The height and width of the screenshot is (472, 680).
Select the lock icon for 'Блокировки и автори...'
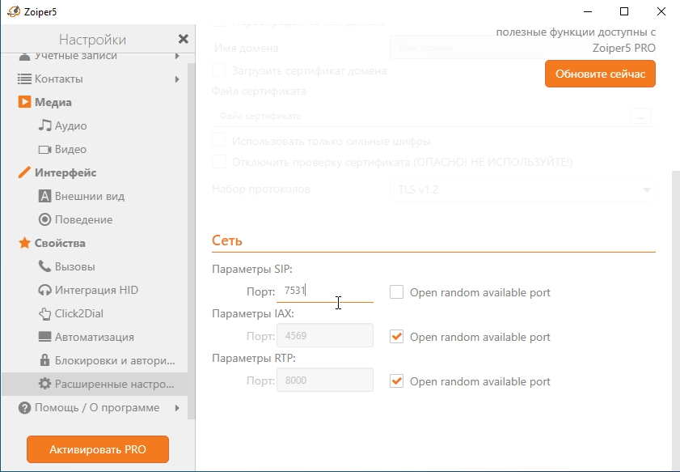[x=44, y=360]
